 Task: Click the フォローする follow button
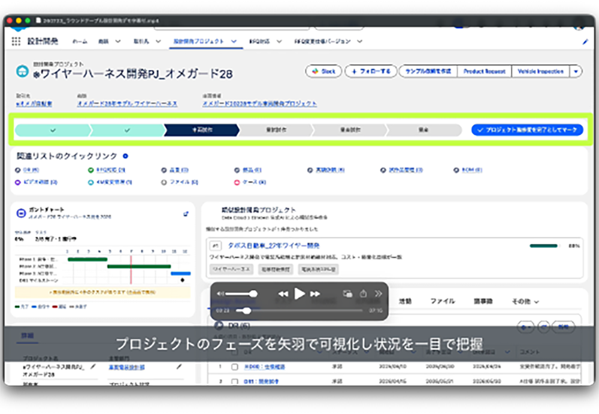pos(371,71)
